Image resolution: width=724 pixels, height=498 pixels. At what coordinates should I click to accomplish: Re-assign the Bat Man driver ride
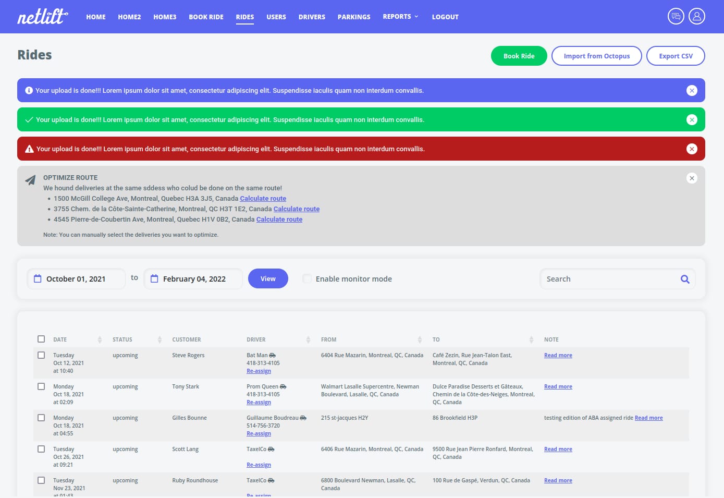tap(259, 371)
